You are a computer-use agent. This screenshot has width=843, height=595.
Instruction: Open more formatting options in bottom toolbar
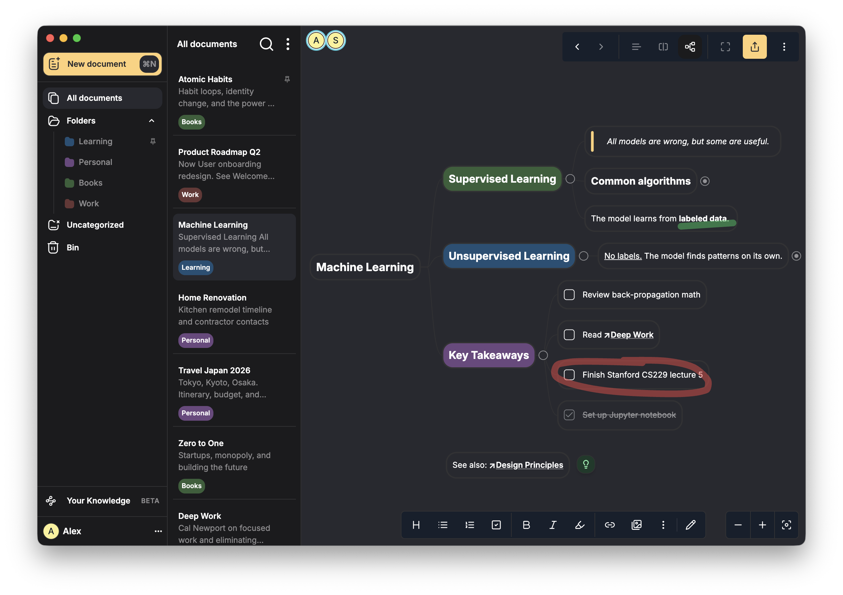click(x=663, y=525)
